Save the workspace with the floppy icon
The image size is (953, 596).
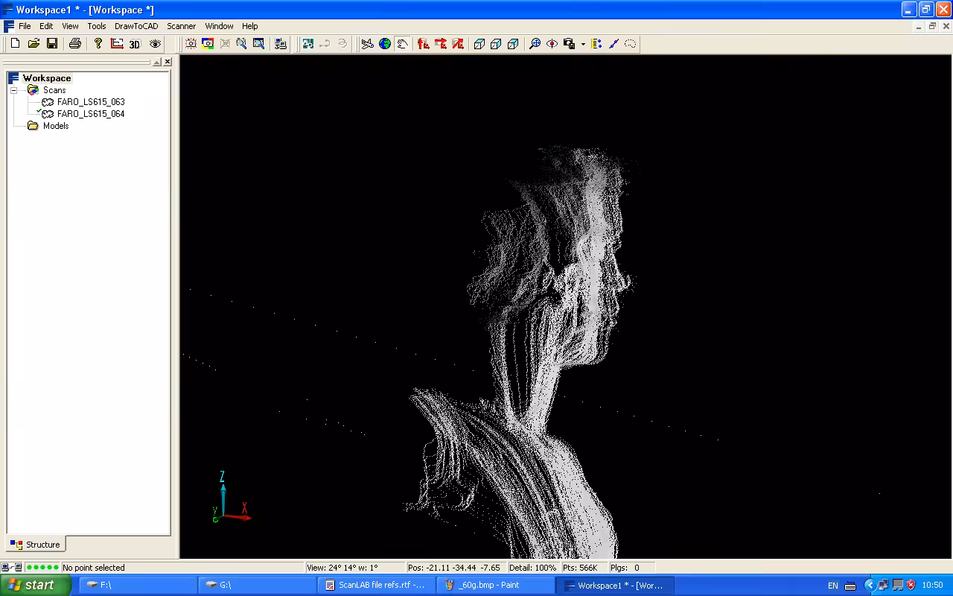point(52,44)
